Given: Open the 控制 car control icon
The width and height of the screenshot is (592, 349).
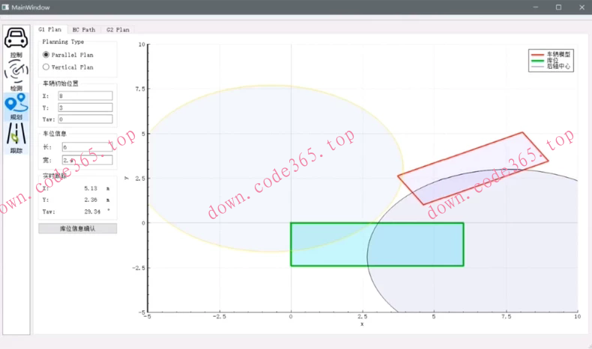Looking at the screenshot, I should (x=16, y=42).
